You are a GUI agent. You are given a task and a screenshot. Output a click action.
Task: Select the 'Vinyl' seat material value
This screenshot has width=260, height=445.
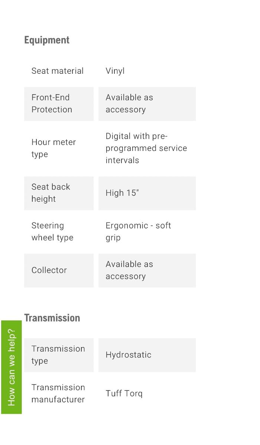pyautogui.click(x=115, y=71)
